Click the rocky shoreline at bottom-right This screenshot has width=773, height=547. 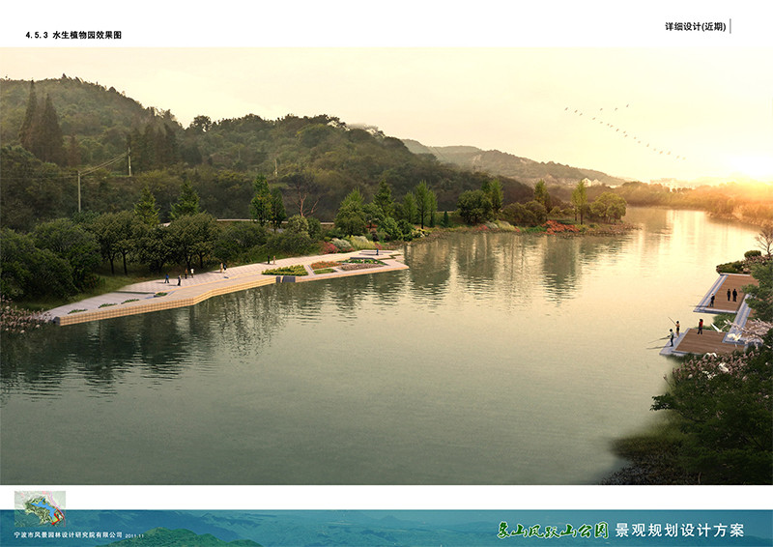(x=638, y=471)
